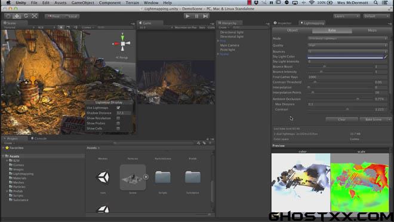394x222 pixels.
Task: Open the Bake Scene dropdown arrow
Action: click(389, 120)
